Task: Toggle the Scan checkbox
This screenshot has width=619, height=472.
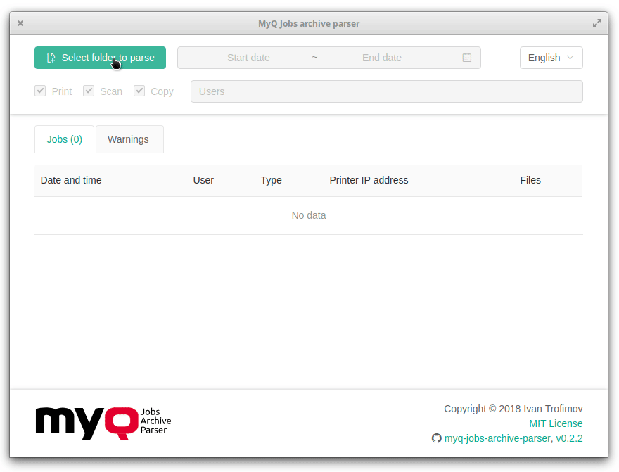Action: pyautogui.click(x=89, y=91)
